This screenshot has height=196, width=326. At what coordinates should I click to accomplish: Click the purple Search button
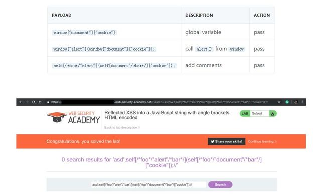[x=220, y=185]
